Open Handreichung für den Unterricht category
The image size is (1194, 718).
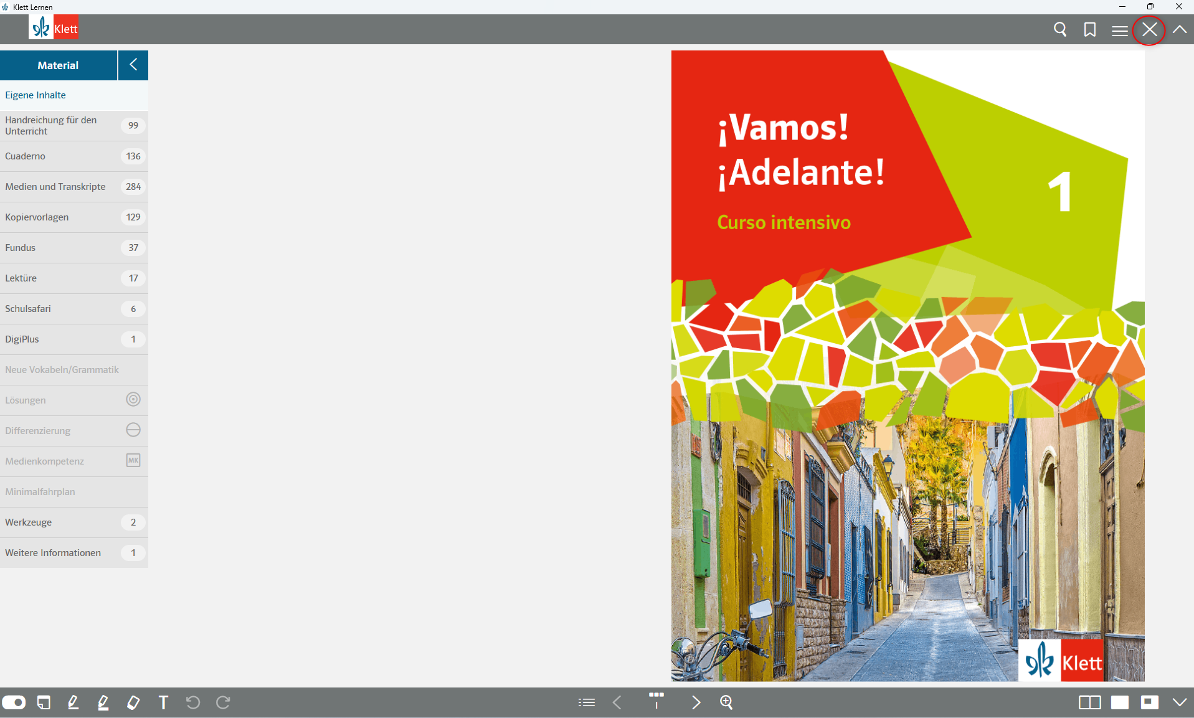[74, 126]
